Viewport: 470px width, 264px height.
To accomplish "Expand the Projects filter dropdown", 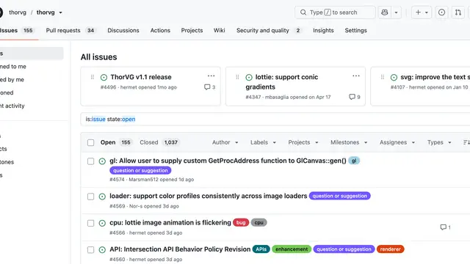I will click(x=303, y=142).
